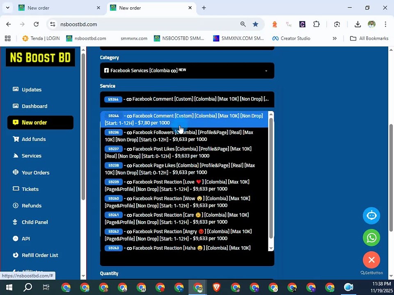Click the zoom magnifier in address bar
Image resolution: width=394 pixels, height=295 pixels.
[243, 24]
